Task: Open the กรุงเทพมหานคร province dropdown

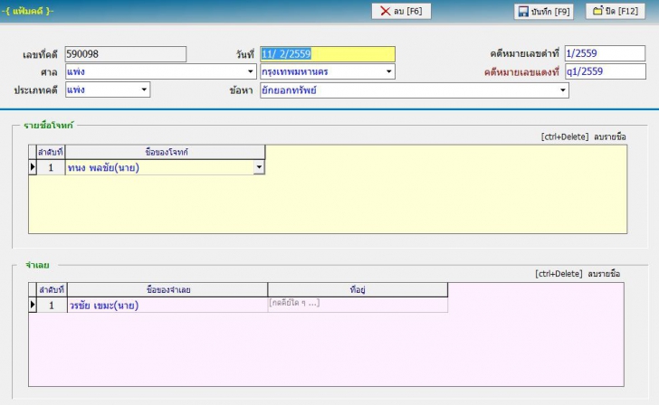Action: pos(389,71)
